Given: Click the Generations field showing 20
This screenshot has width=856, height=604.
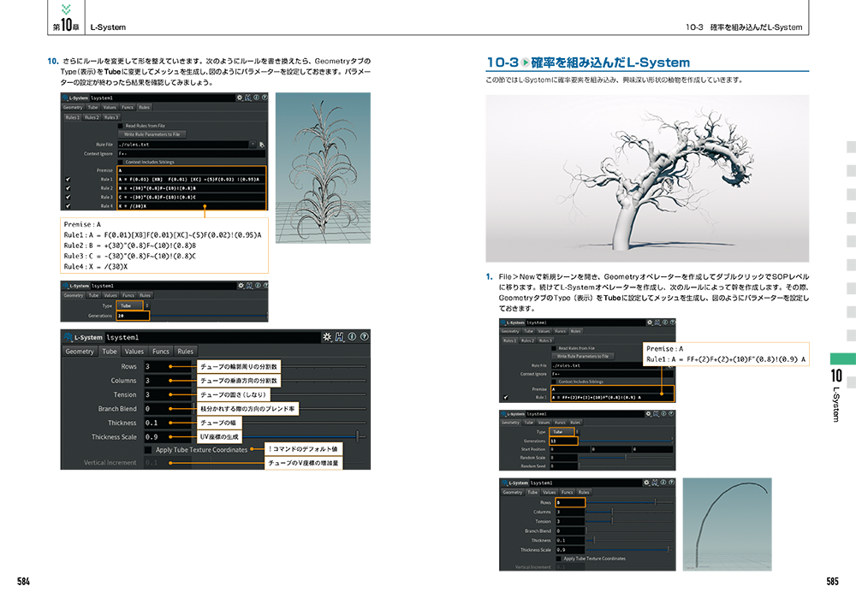Looking at the screenshot, I should pyautogui.click(x=132, y=316).
